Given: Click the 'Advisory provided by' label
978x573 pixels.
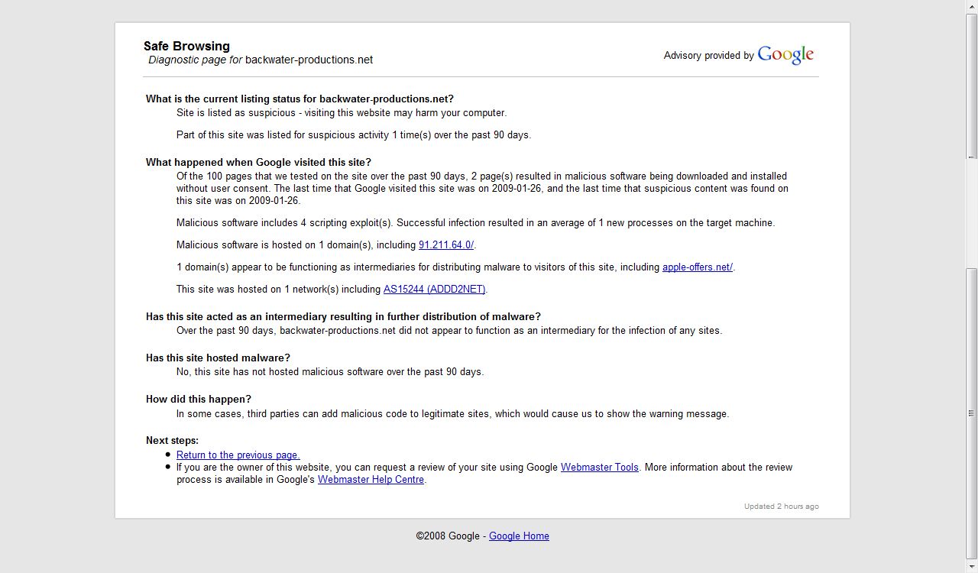Looking at the screenshot, I should (x=708, y=56).
